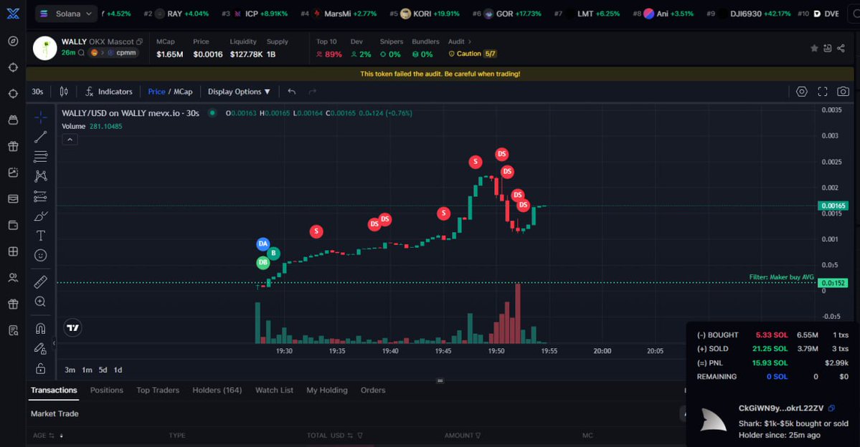The image size is (860, 447).
Task: Open trending token GOR in ticker
Action: click(506, 14)
